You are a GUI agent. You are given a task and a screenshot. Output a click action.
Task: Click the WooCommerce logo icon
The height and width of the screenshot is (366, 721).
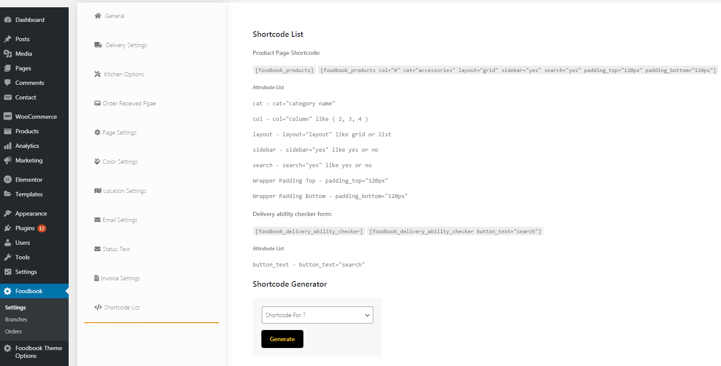click(8, 117)
